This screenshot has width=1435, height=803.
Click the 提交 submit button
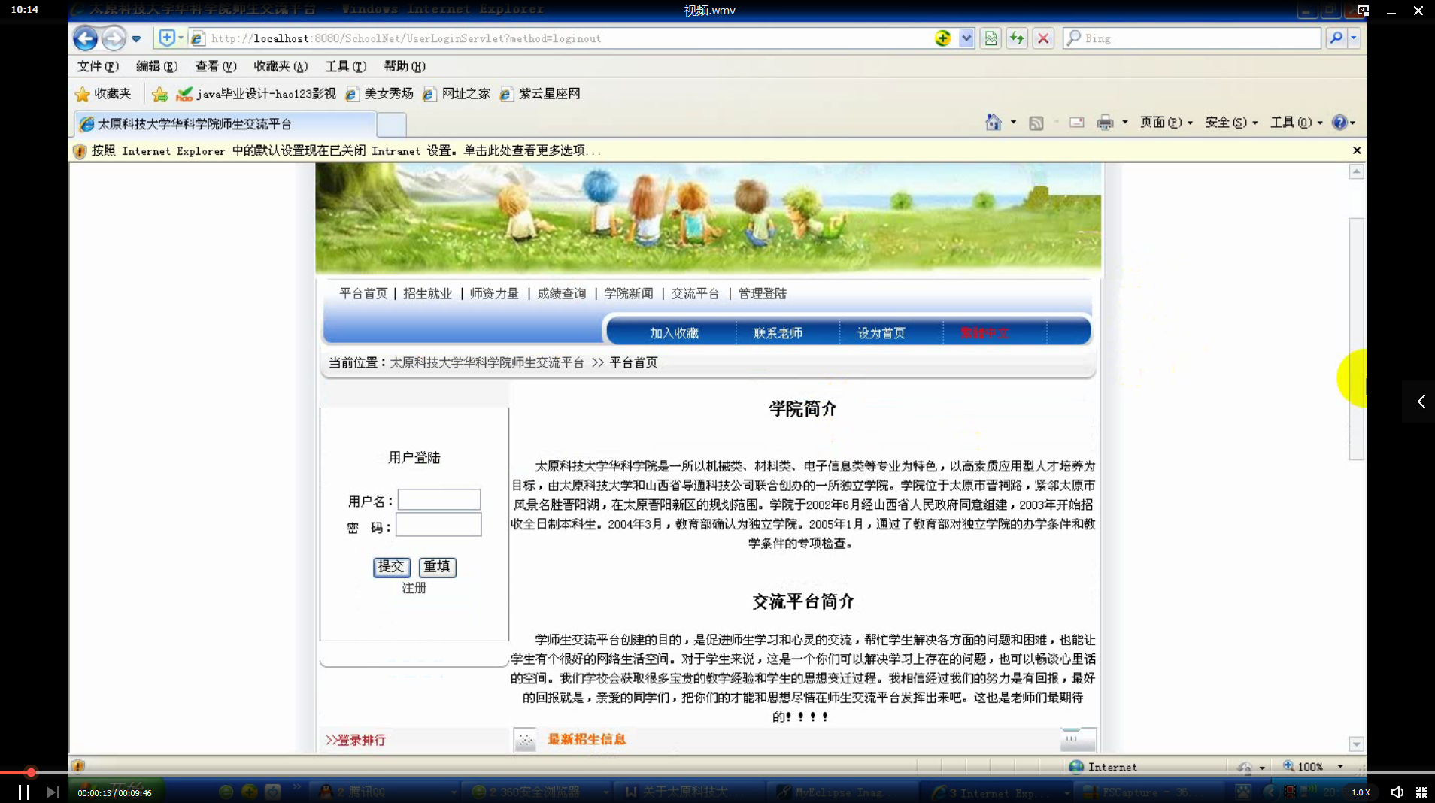click(392, 567)
